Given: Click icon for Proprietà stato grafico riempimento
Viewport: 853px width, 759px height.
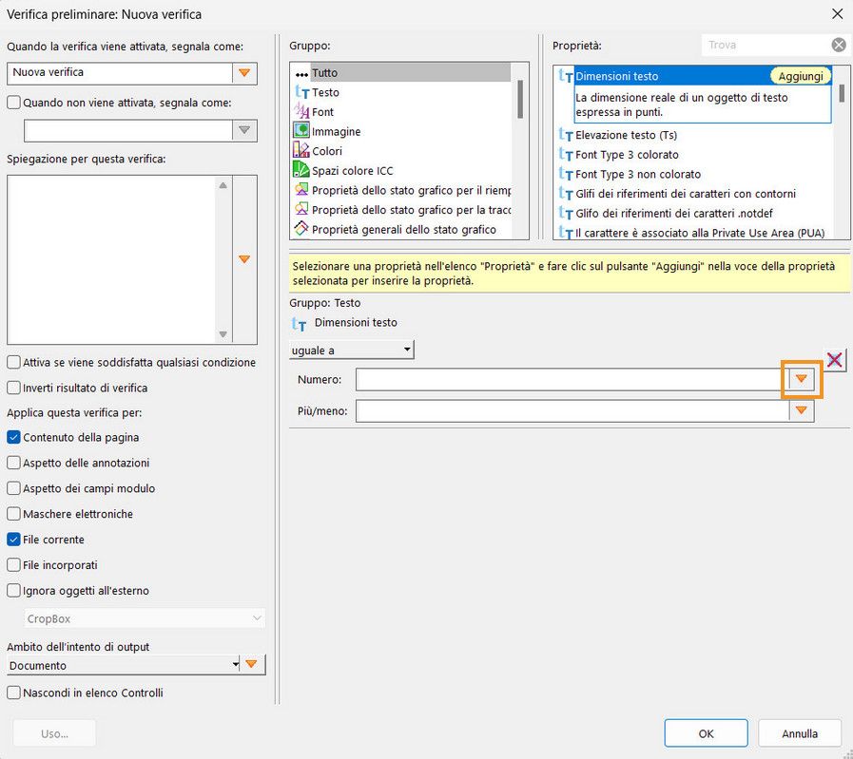Looking at the screenshot, I should click(301, 190).
